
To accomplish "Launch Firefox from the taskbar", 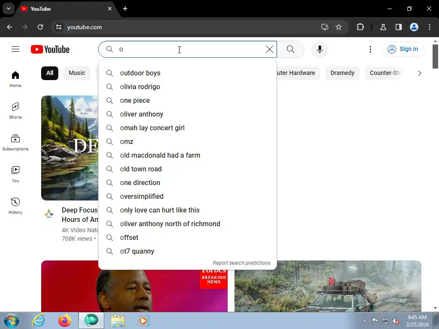I will pos(65,320).
